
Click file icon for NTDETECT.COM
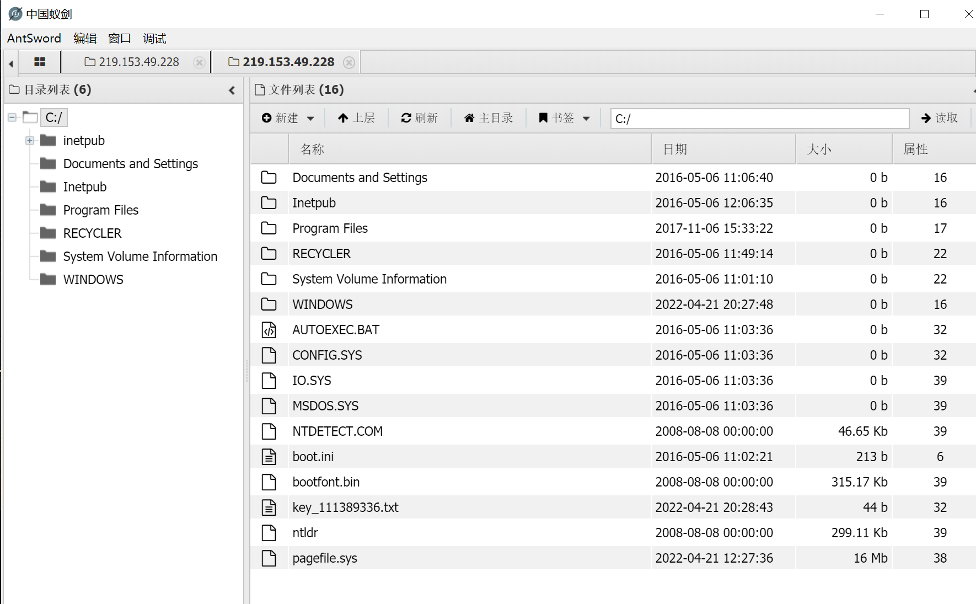(269, 431)
